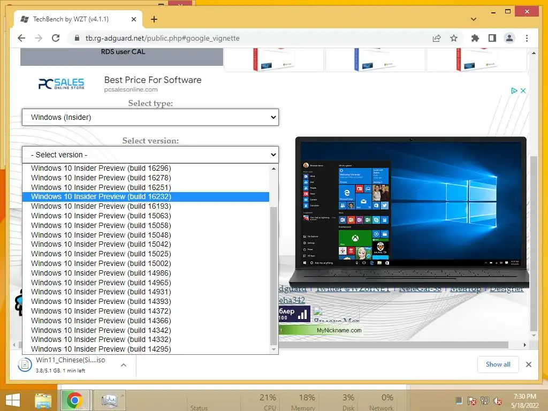Click the version list scroll up arrow
The width and height of the screenshot is (548, 411).
click(273, 169)
